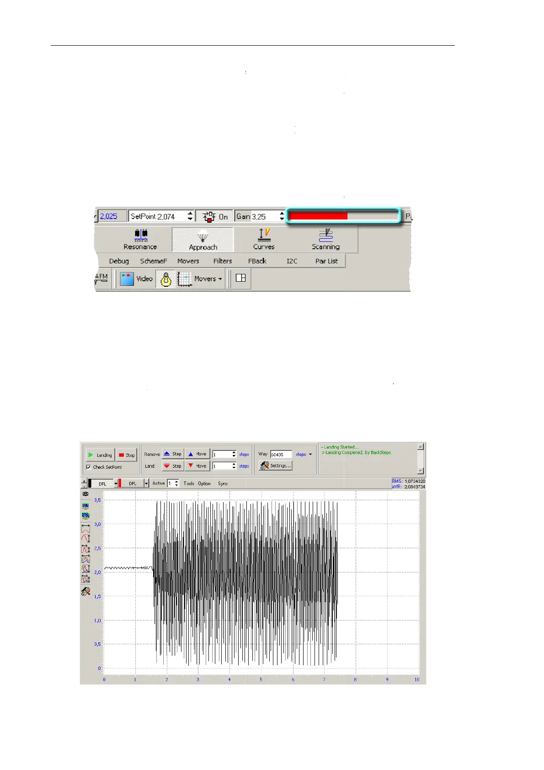The image size is (544, 770).
Task: Switch to the Approach tab
Action: click(203, 240)
